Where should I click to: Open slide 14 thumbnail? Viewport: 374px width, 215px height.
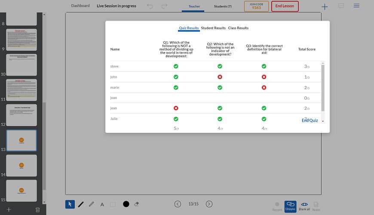[21, 166]
